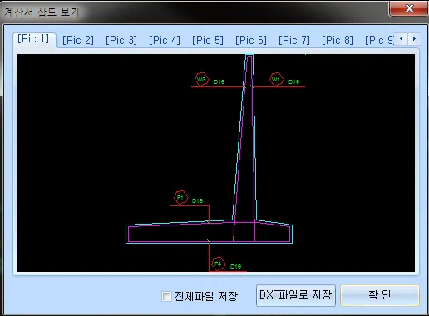Click the W1 rebar marker in drawing
This screenshot has width=429, height=316.
pyautogui.click(x=276, y=80)
